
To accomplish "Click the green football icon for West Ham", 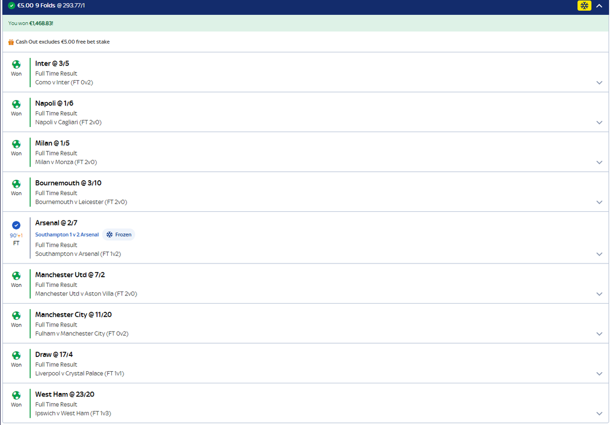I will click(16, 395).
